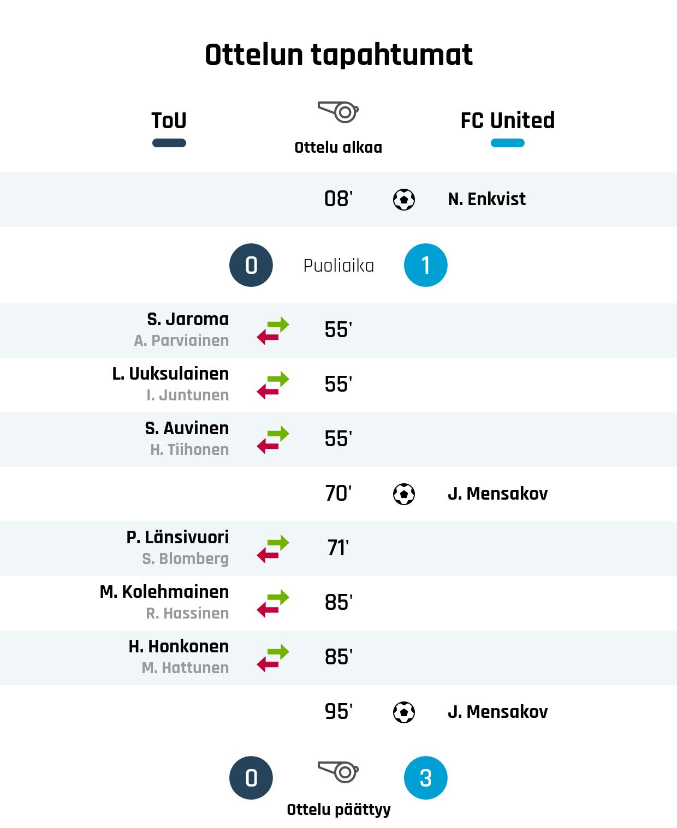Click ToU's halftime score circle

point(251,265)
